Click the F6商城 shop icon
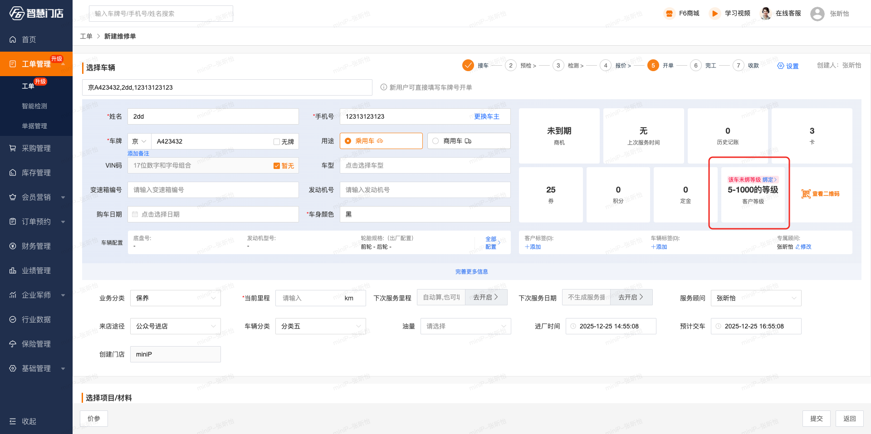This screenshot has width=871, height=434. [x=669, y=14]
